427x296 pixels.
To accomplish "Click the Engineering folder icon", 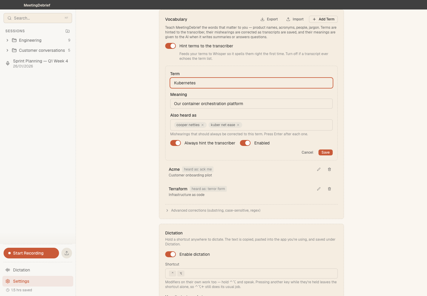I will click(x=14, y=40).
